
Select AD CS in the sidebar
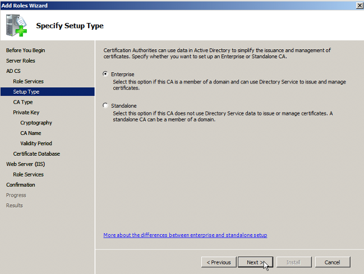[x=13, y=71]
